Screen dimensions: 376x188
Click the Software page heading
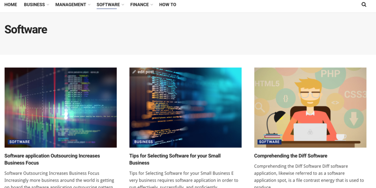[26, 29]
